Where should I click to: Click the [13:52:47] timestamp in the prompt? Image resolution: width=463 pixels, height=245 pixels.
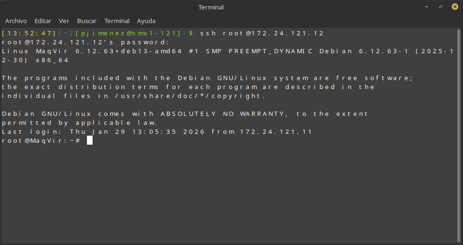(28, 33)
